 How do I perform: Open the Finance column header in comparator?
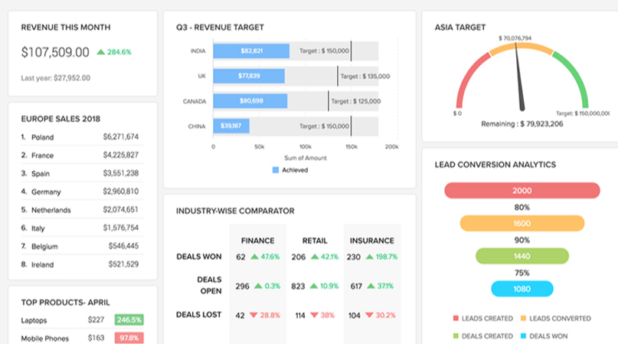257,240
